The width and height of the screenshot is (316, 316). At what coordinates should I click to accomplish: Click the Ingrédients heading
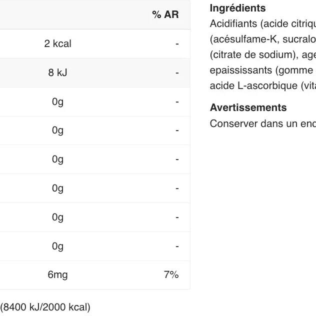pos(237,8)
